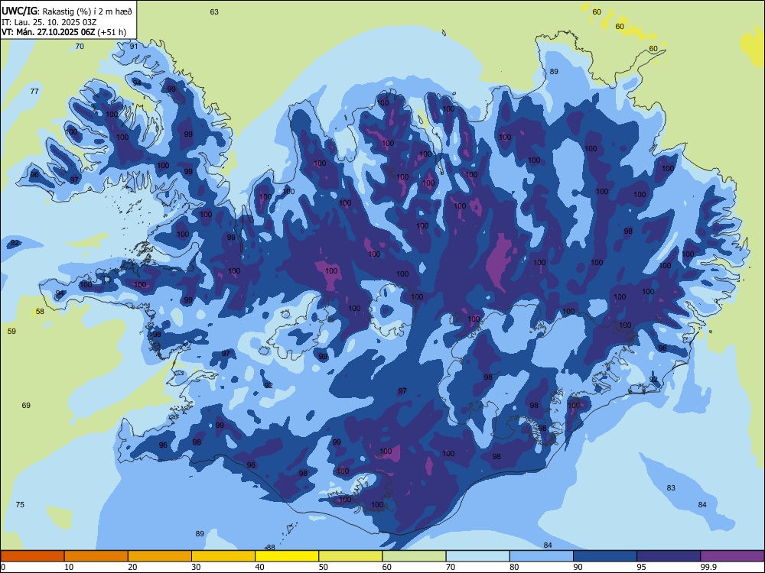Click the 'VT: Mán. 27.10.2025 06Z' valid time

pyautogui.click(x=48, y=32)
